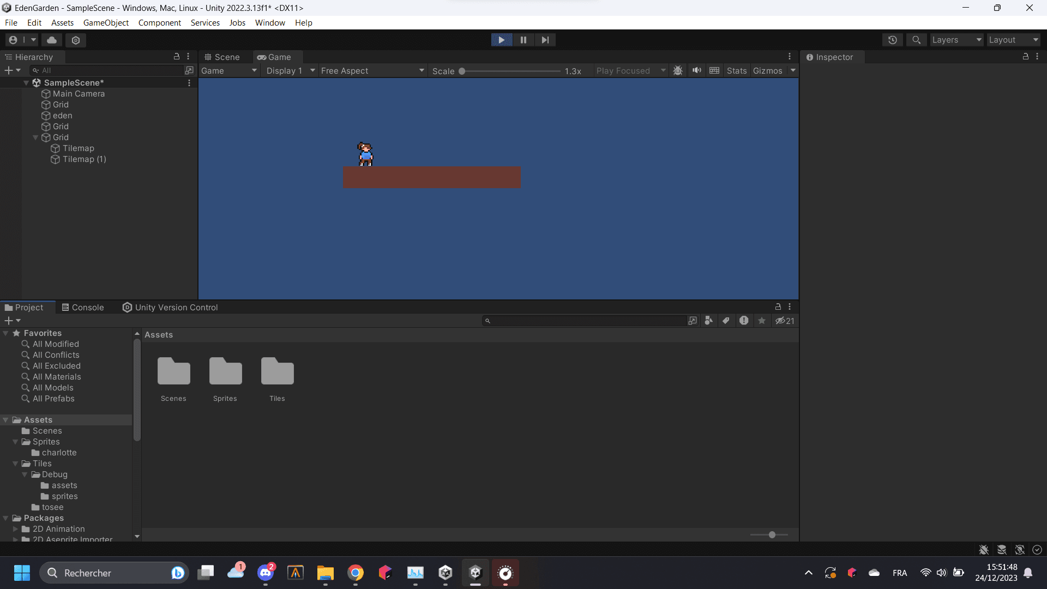Open the Display 1 dropdown
Viewport: 1047px width, 589px height.
[290, 71]
